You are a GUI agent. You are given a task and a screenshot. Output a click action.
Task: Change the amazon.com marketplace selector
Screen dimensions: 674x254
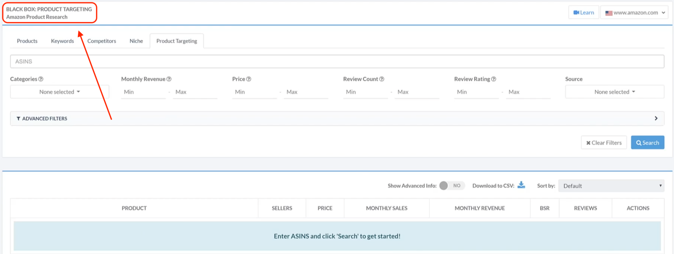(x=634, y=13)
